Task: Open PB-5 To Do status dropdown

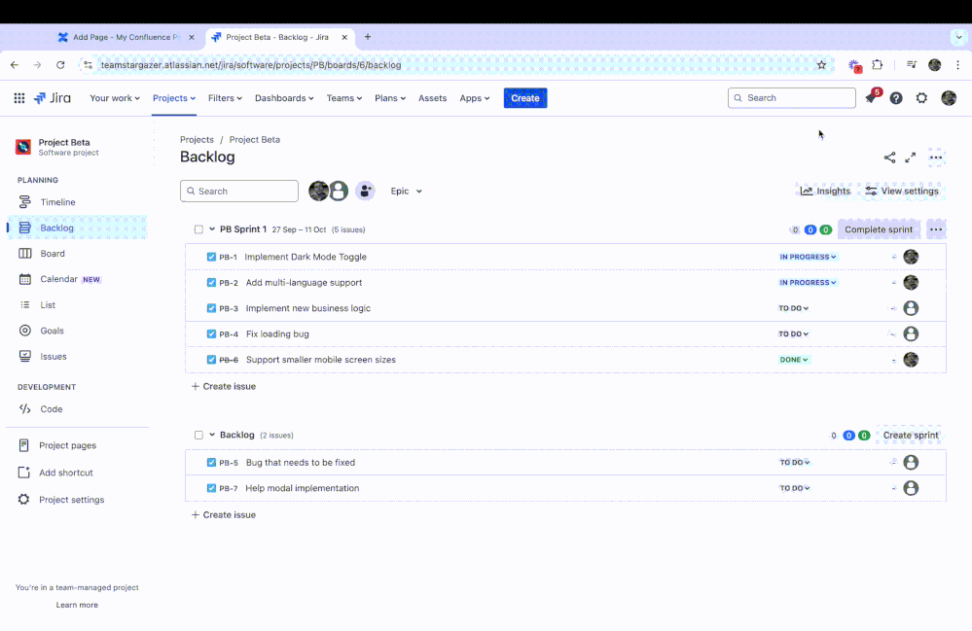Action: (x=795, y=462)
